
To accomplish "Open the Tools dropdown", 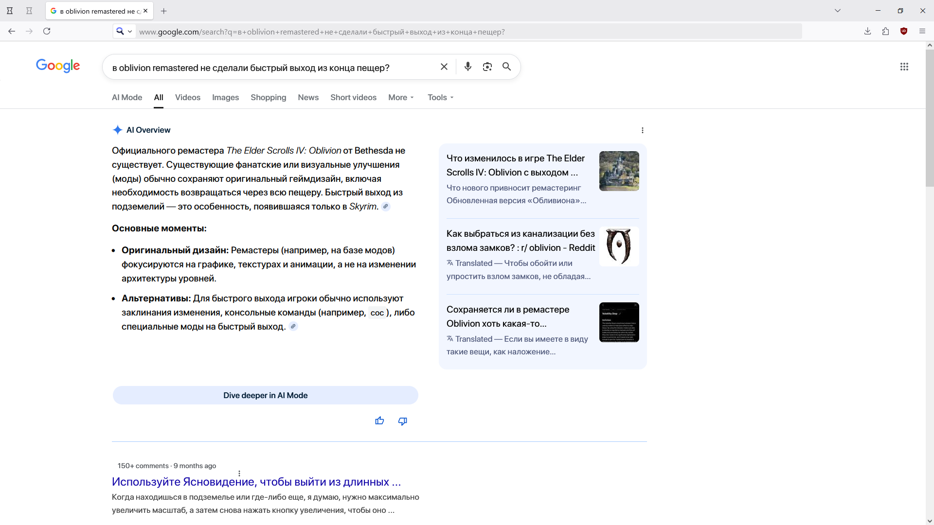I will pyautogui.click(x=440, y=97).
